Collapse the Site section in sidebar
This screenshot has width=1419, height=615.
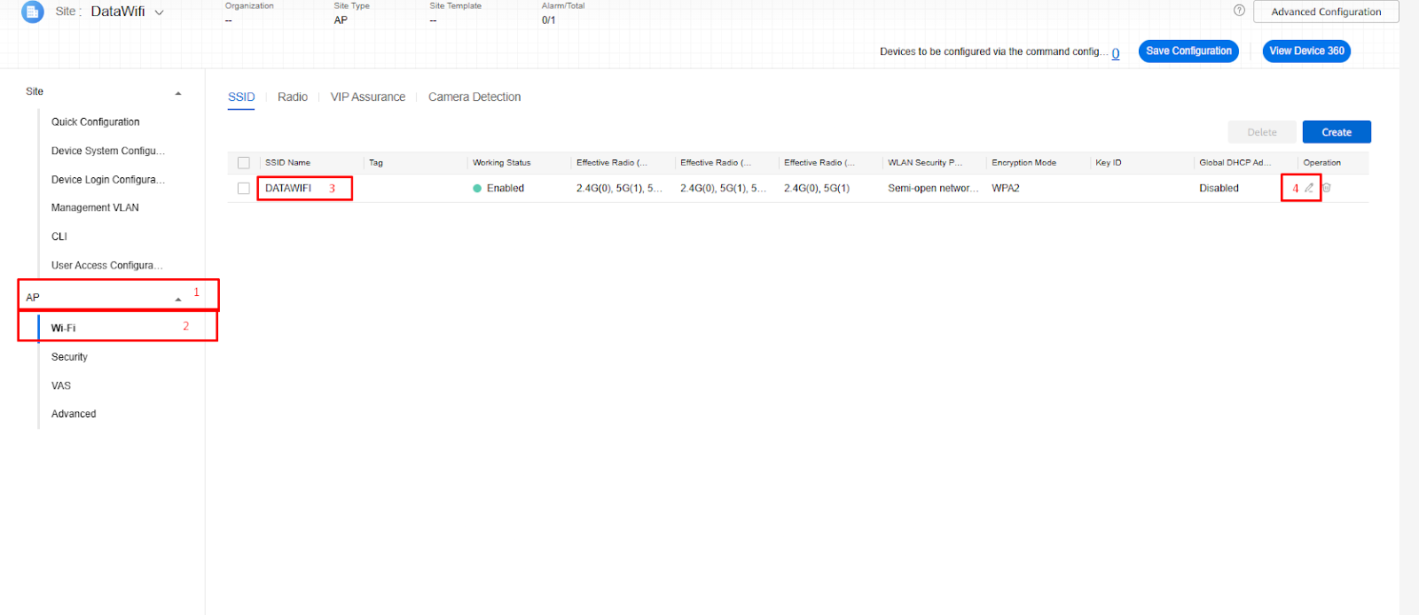pos(178,92)
